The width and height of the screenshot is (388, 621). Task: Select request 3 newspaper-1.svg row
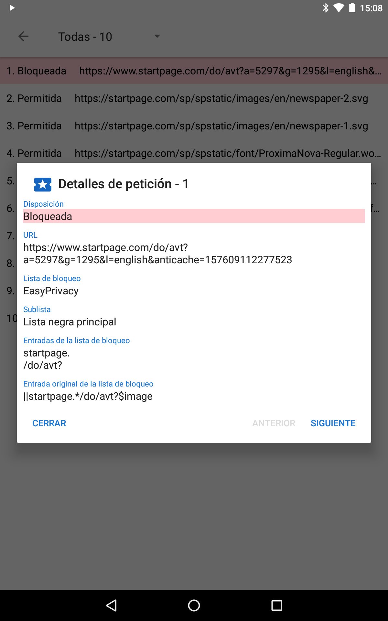(x=194, y=126)
